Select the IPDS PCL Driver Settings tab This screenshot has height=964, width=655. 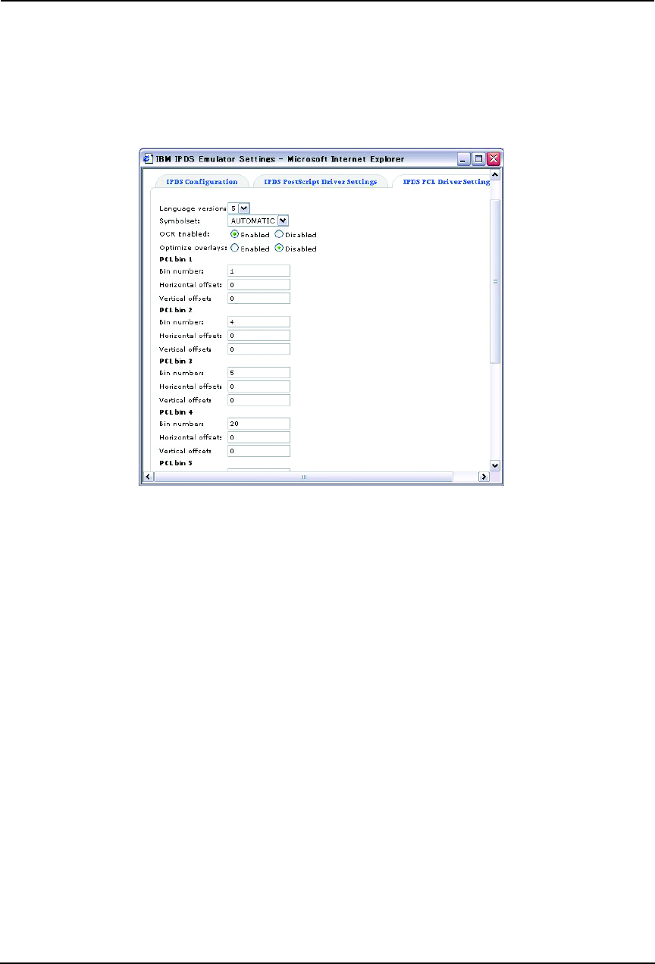coord(441,182)
